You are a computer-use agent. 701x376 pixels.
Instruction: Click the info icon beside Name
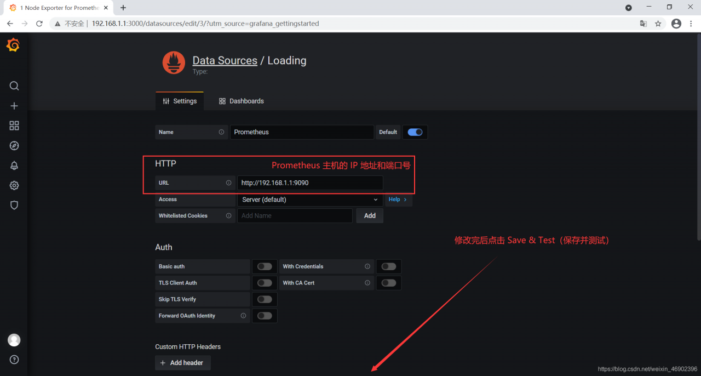coord(221,132)
